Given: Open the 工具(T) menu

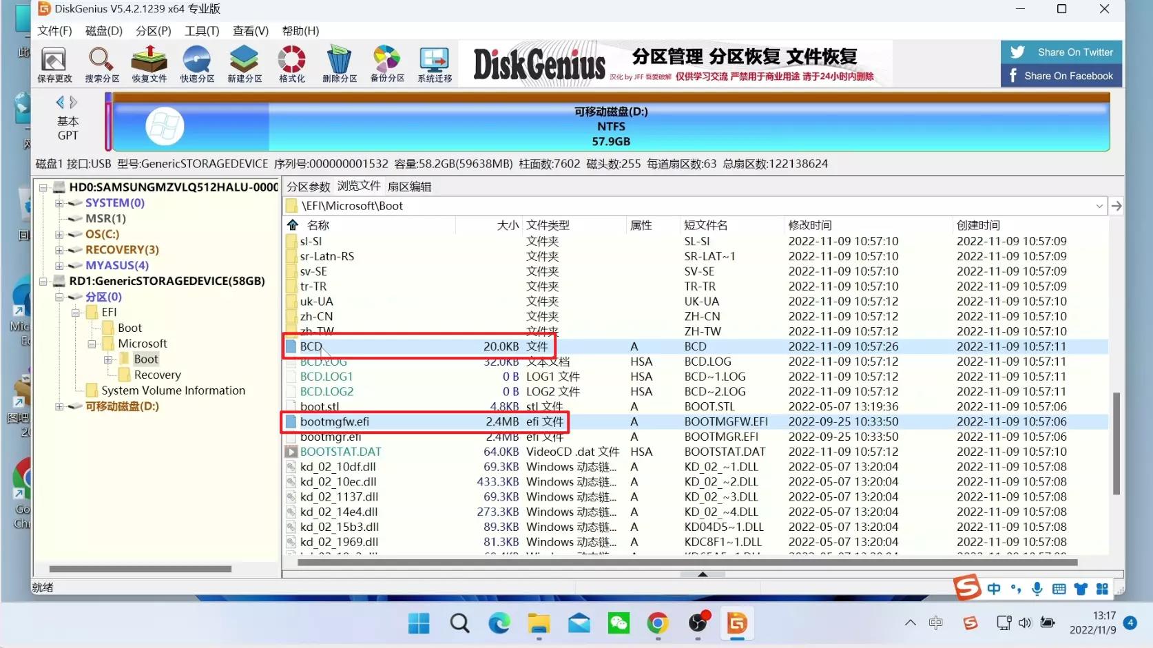Looking at the screenshot, I should [x=200, y=30].
